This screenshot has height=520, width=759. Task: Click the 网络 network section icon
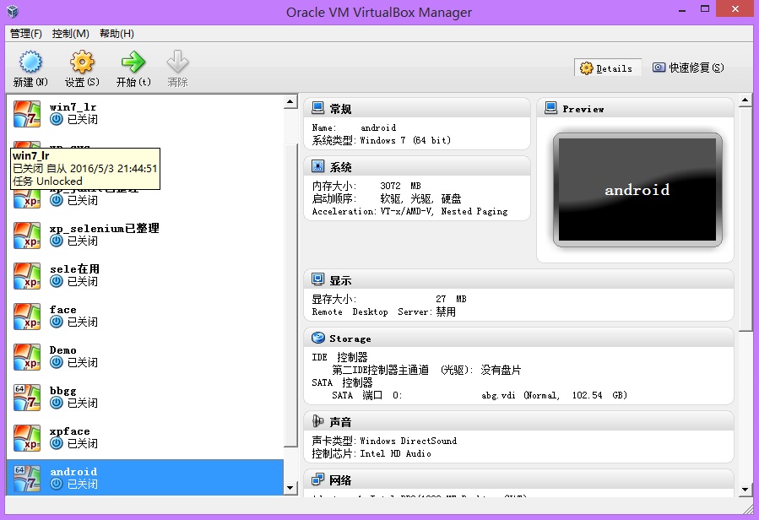click(x=318, y=479)
